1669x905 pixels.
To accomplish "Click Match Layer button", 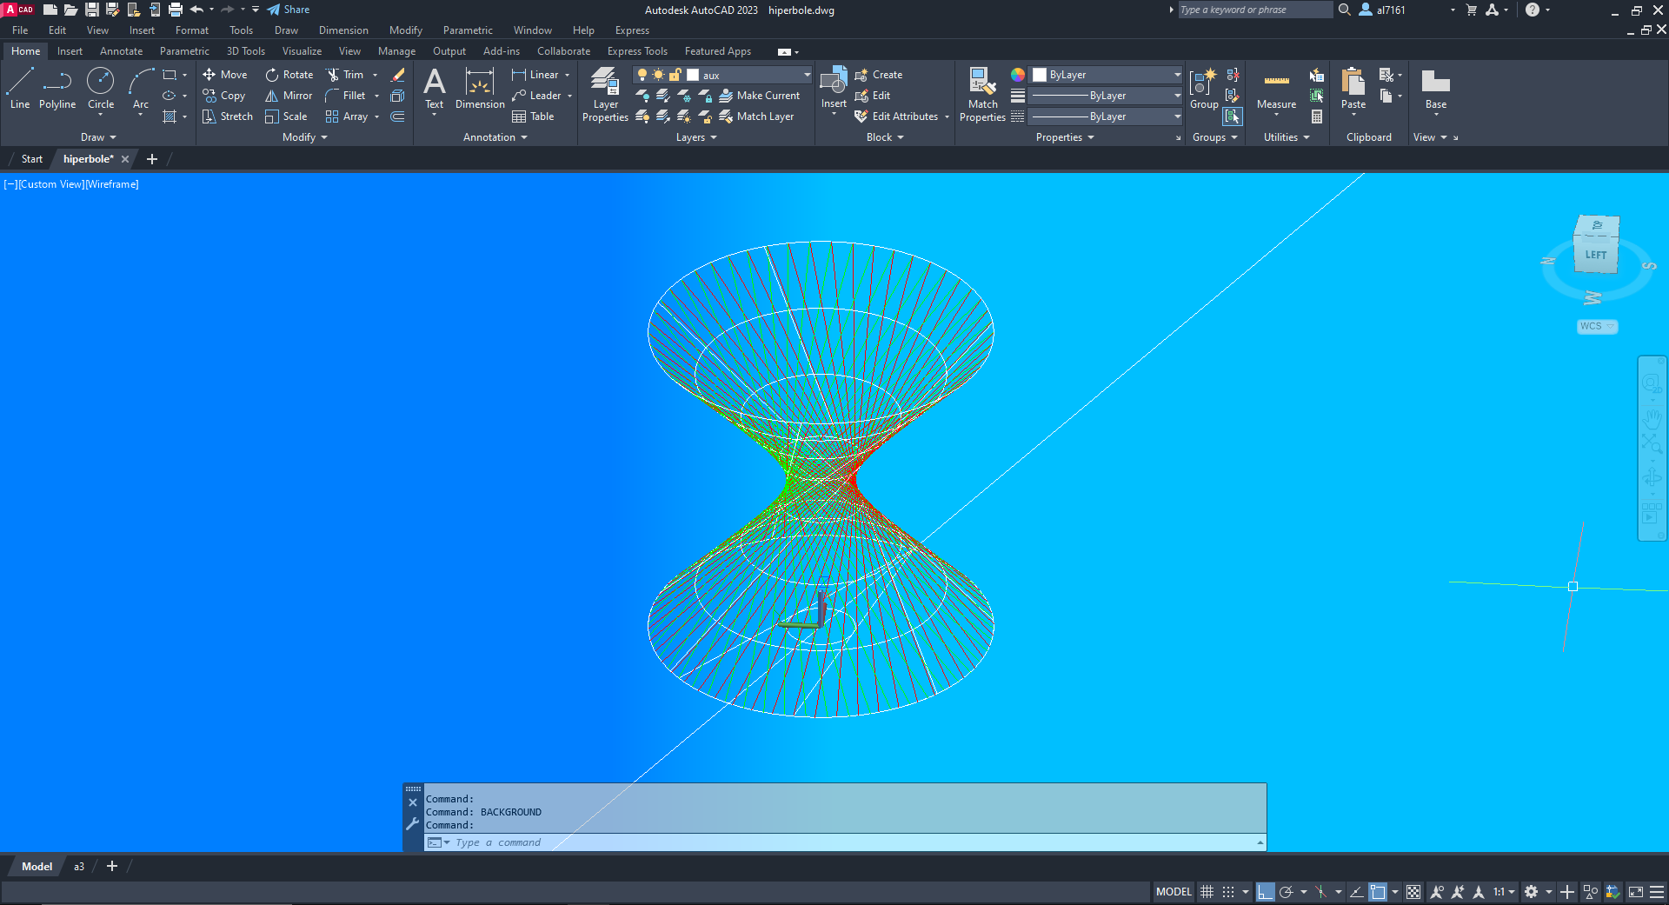I will click(756, 116).
